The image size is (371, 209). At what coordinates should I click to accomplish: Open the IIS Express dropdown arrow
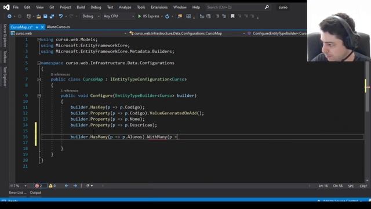(162, 16)
